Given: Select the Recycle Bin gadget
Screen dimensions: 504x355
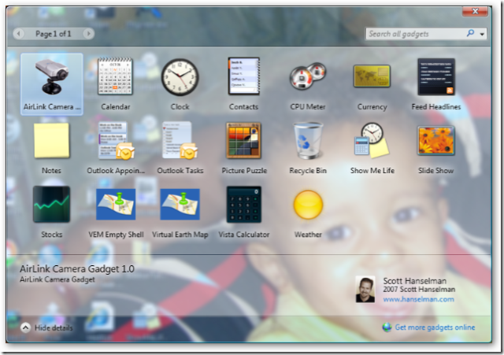Looking at the screenshot, I should tap(308, 142).
